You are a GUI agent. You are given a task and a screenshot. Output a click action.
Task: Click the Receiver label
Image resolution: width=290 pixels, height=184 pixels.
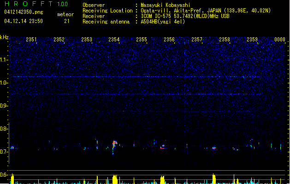click(94, 16)
